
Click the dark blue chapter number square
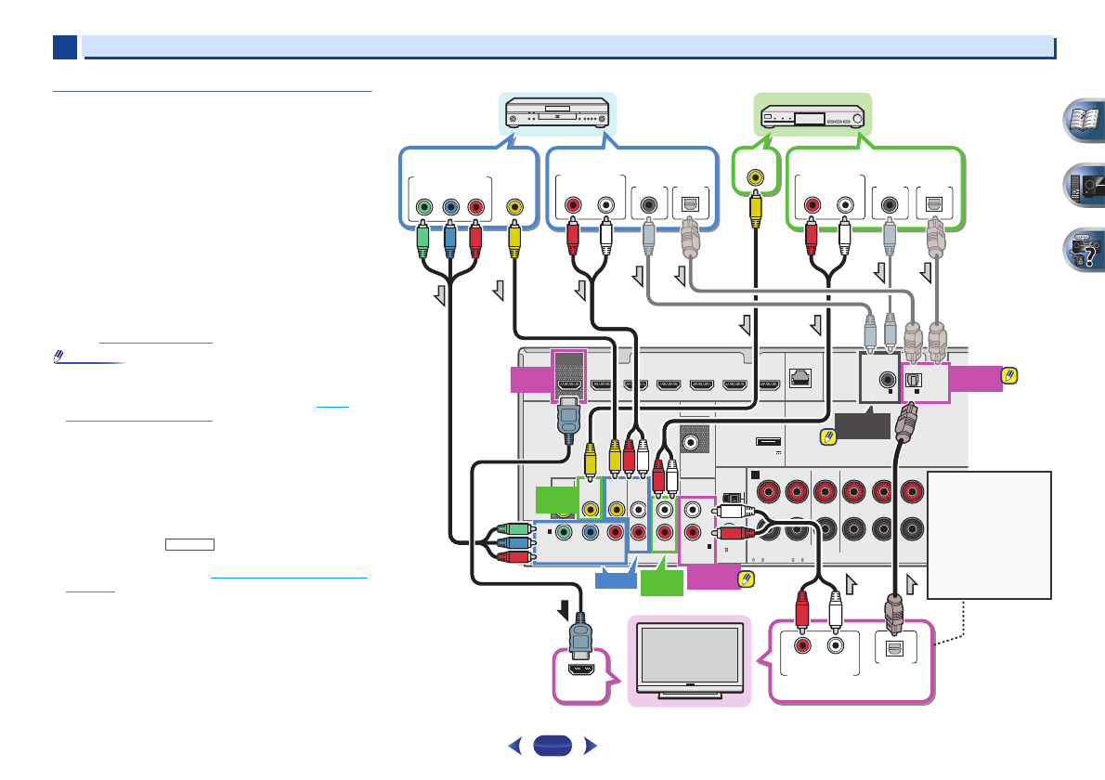pyautogui.click(x=64, y=46)
